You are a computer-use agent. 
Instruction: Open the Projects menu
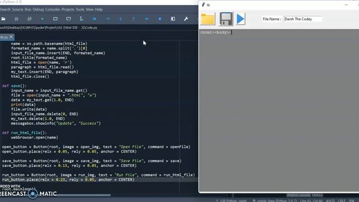click(68, 10)
